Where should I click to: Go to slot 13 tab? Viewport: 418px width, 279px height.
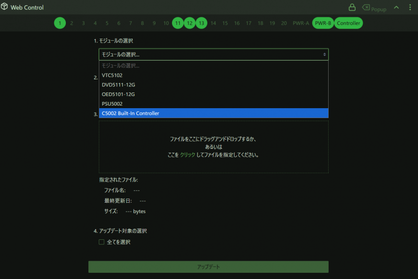[x=202, y=23]
